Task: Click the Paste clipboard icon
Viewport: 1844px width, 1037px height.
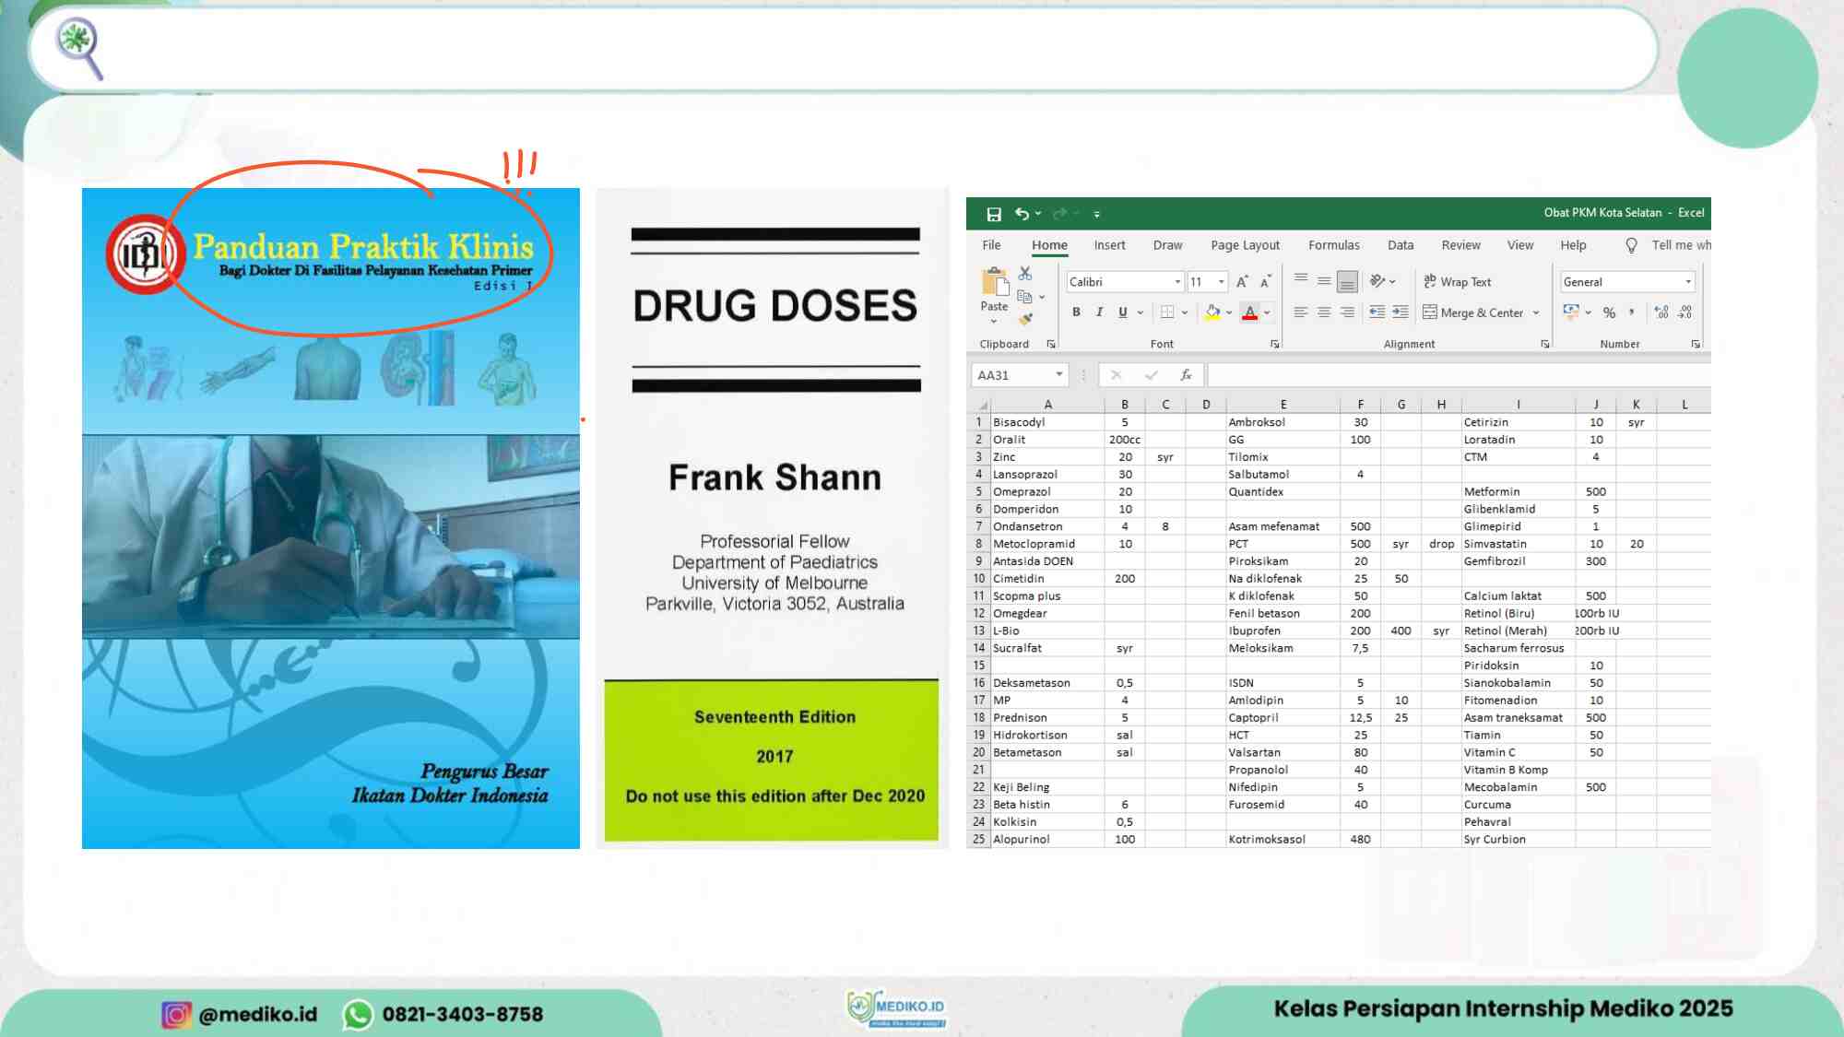Action: 994,281
